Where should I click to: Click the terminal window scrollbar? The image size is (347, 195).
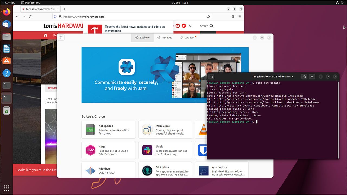(x=338, y=120)
